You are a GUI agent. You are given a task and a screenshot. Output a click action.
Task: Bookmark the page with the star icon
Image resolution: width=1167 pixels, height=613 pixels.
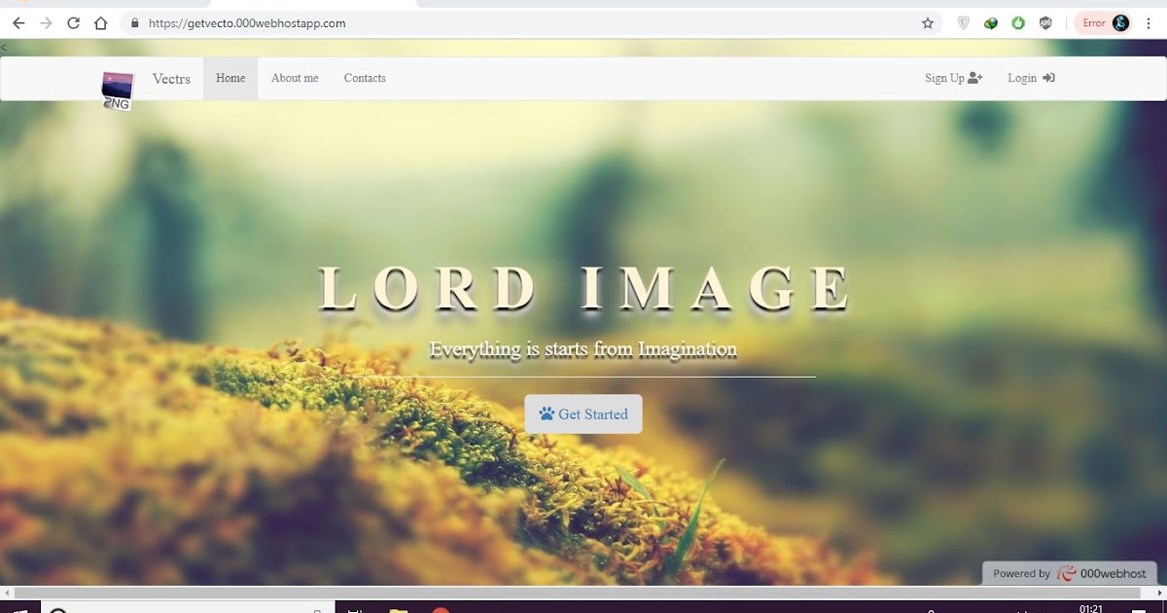[x=927, y=22]
